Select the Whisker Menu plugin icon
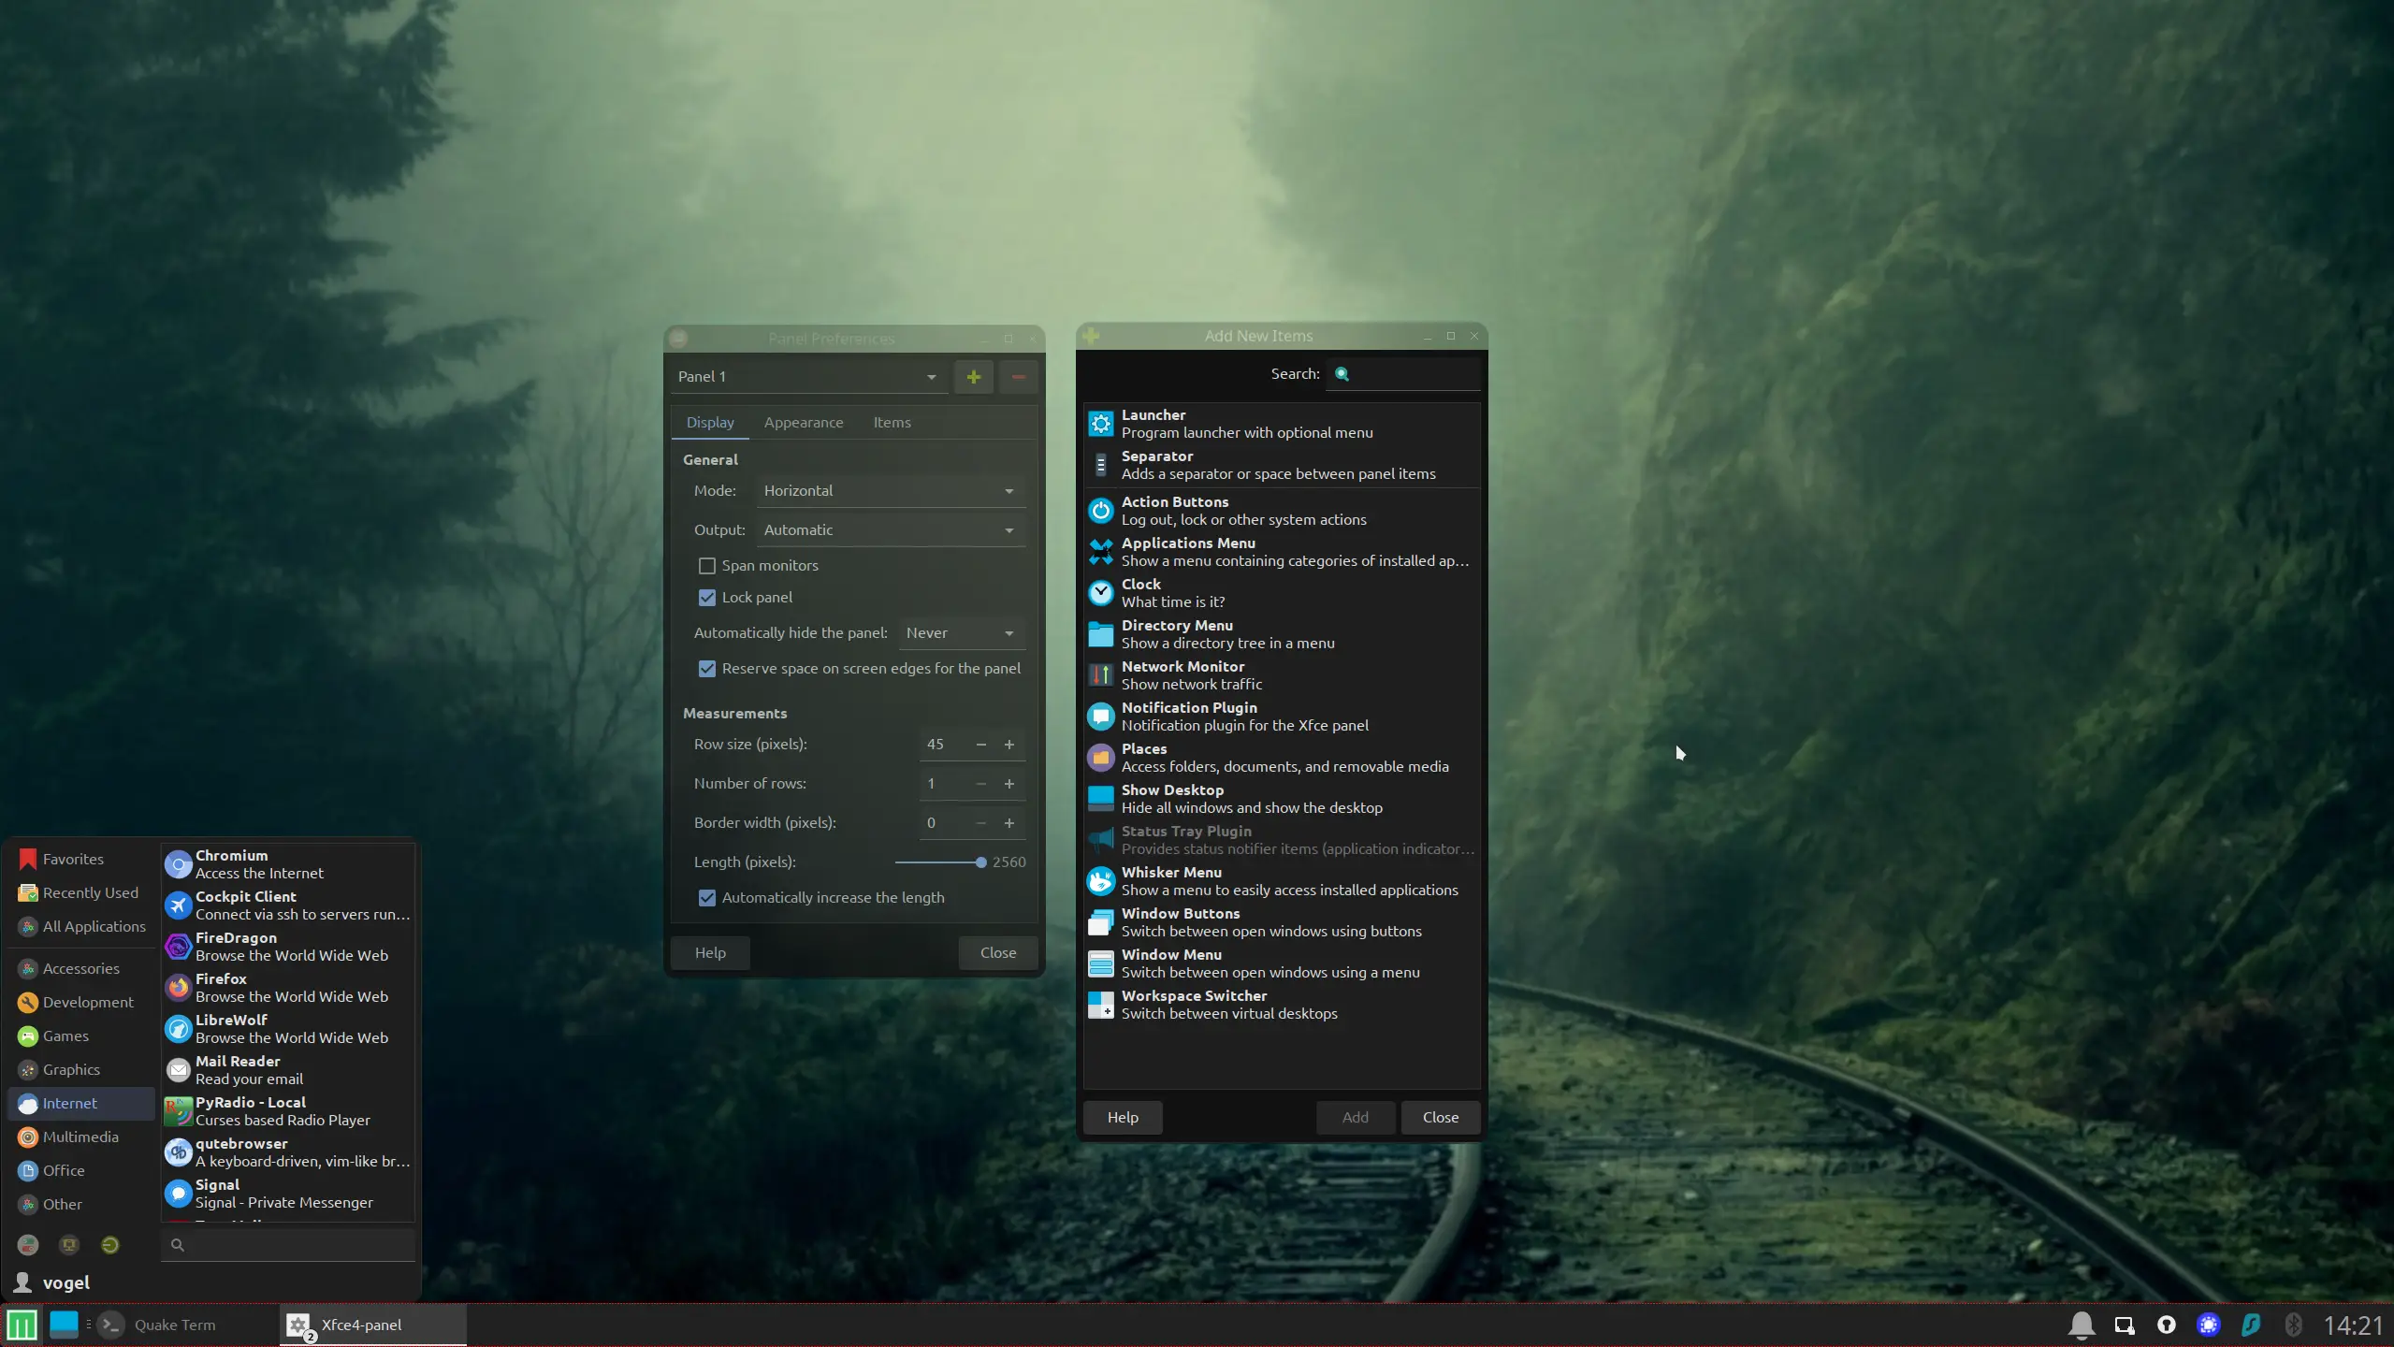 coord(1100,881)
